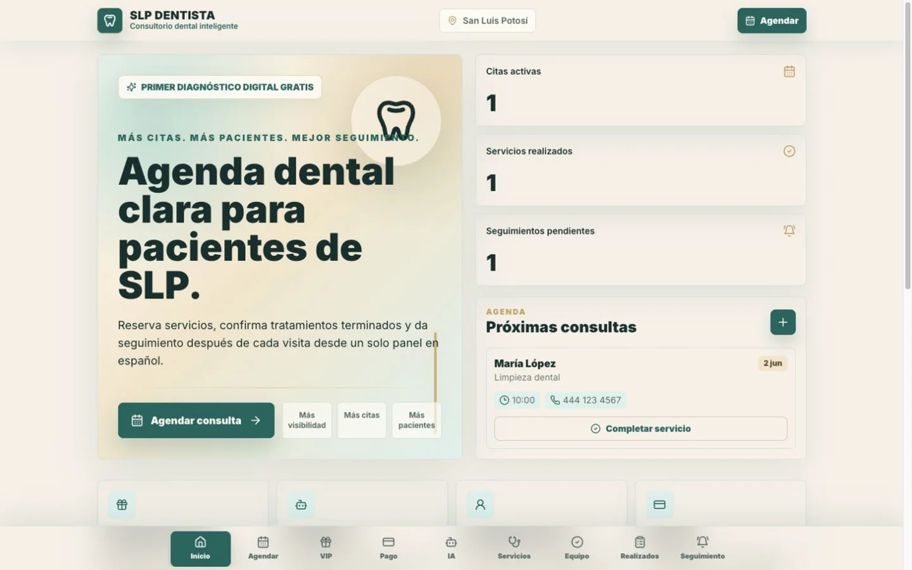Click the Servicios realizados label

(529, 151)
